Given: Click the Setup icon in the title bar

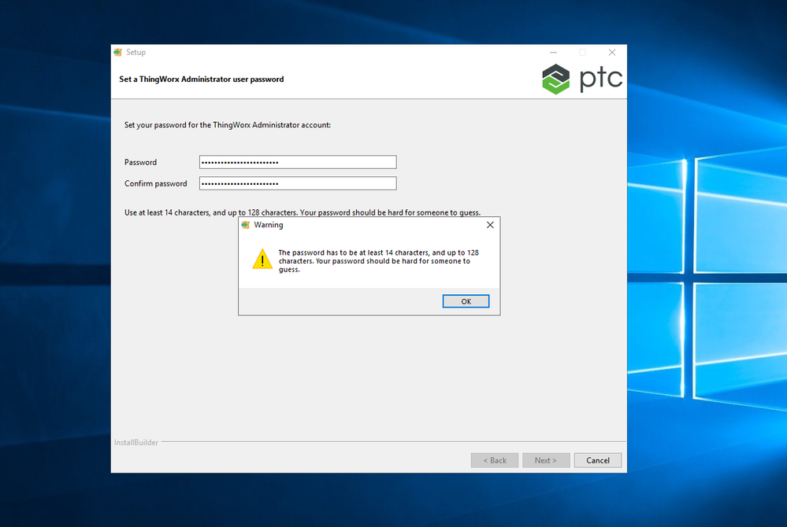Looking at the screenshot, I should click(x=120, y=52).
